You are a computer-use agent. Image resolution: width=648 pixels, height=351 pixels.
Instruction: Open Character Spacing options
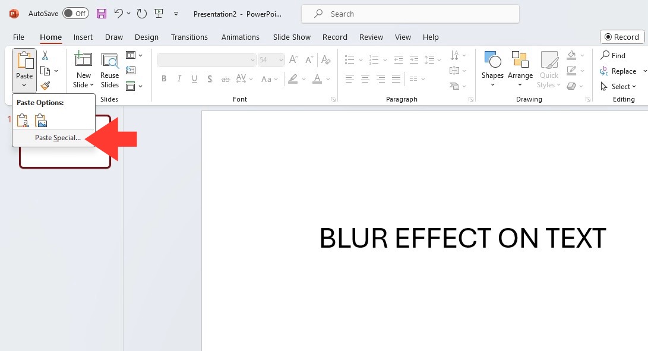244,78
